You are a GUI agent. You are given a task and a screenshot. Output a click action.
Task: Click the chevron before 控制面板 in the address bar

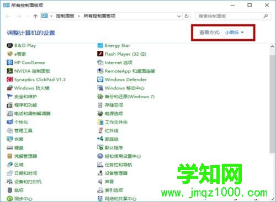coord(51,16)
